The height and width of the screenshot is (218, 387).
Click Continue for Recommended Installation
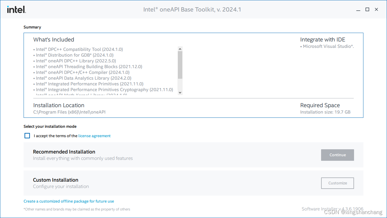[x=337, y=155]
